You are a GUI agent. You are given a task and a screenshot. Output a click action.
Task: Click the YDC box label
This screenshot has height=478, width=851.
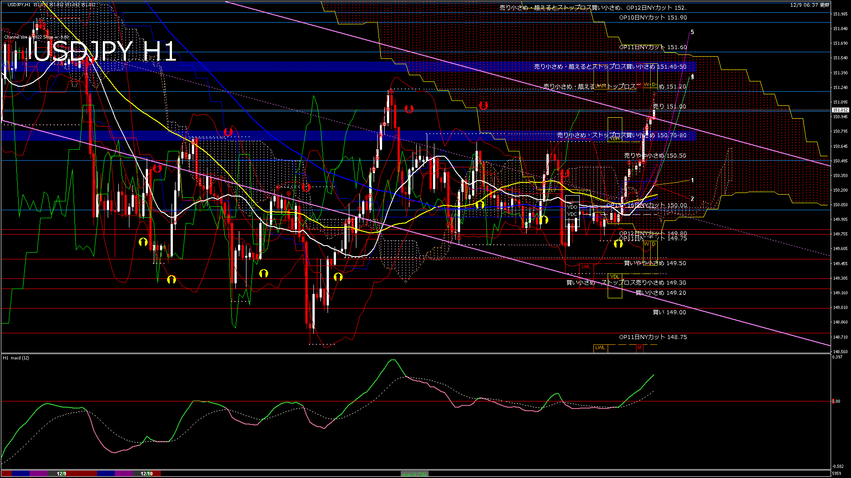[x=572, y=214]
